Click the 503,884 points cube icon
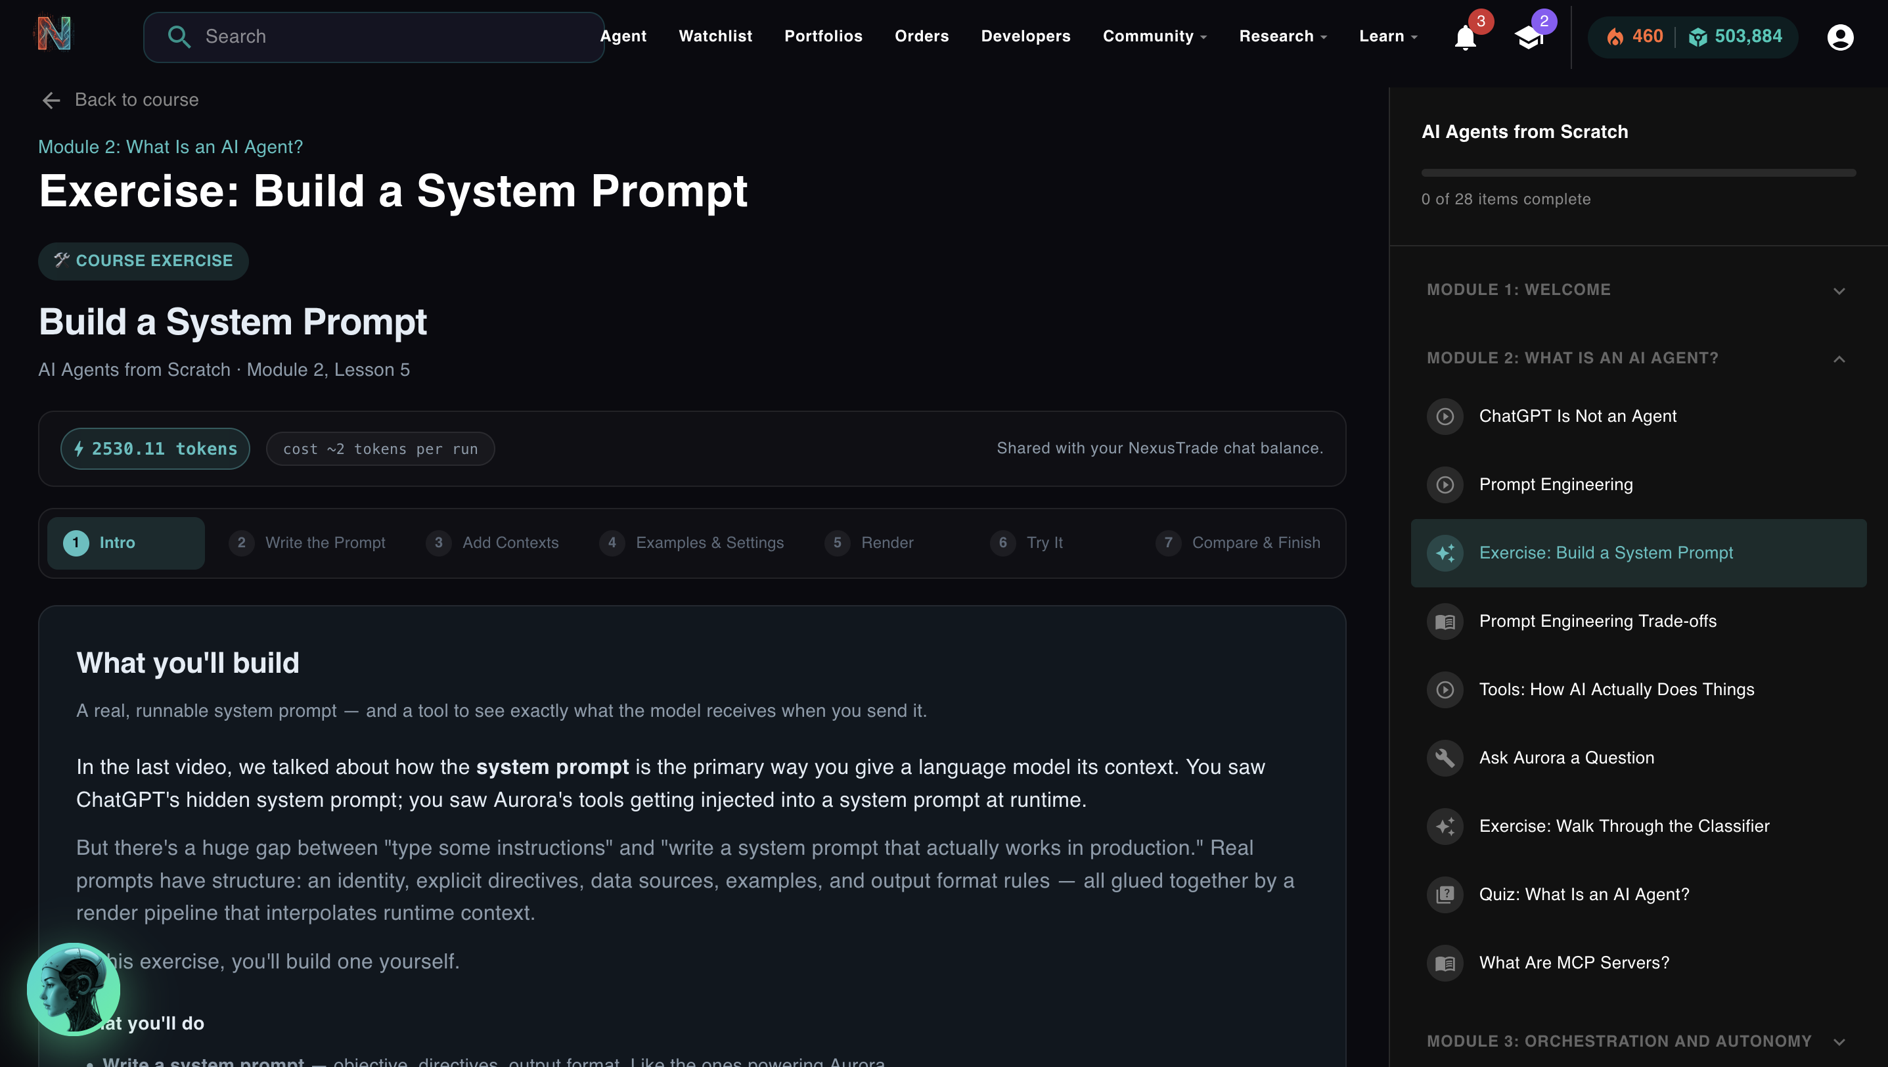The width and height of the screenshot is (1888, 1067). click(1699, 37)
